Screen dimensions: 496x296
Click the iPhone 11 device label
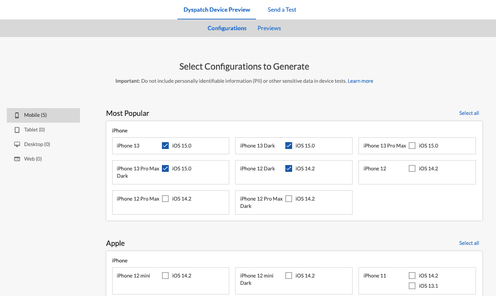pyautogui.click(x=375, y=276)
